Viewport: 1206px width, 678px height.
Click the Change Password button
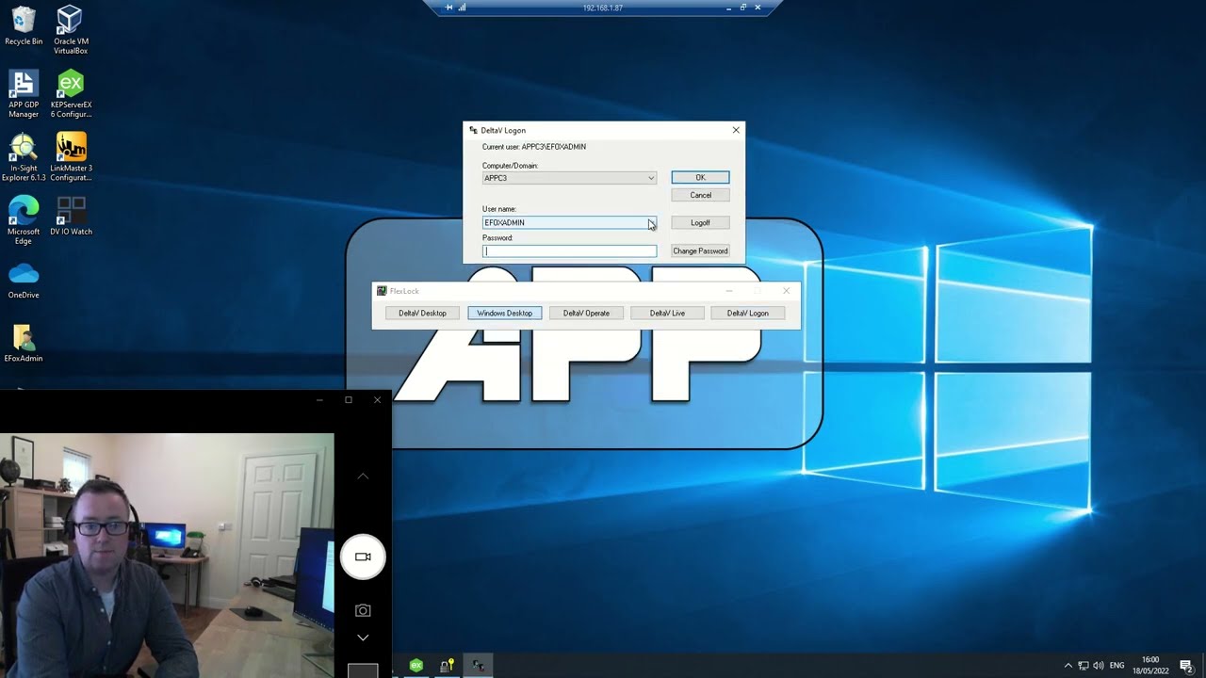(x=700, y=250)
